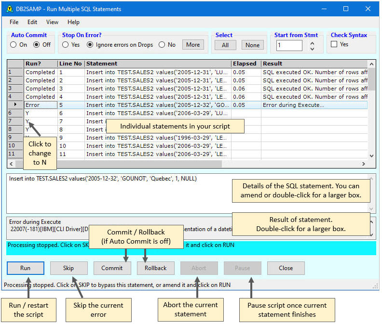This screenshot has width=382, height=324.
Task: Click the Run? column header
Action: [x=41, y=64]
